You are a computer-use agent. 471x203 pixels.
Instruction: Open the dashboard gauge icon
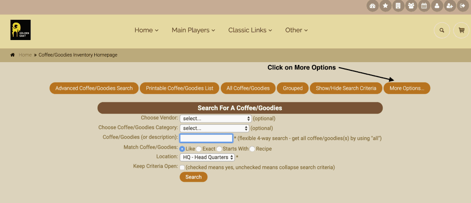click(373, 6)
